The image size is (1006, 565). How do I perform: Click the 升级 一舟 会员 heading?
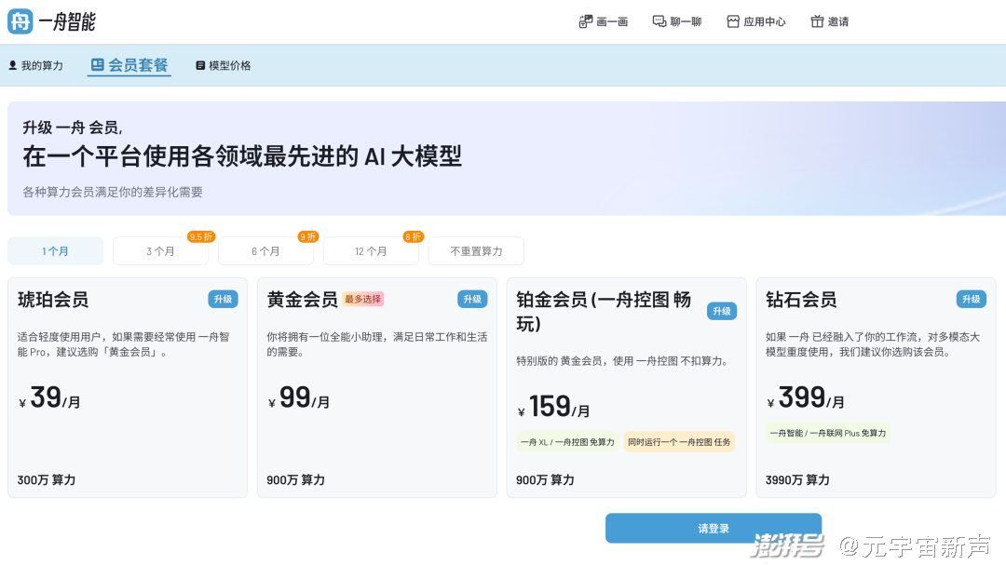point(73,128)
